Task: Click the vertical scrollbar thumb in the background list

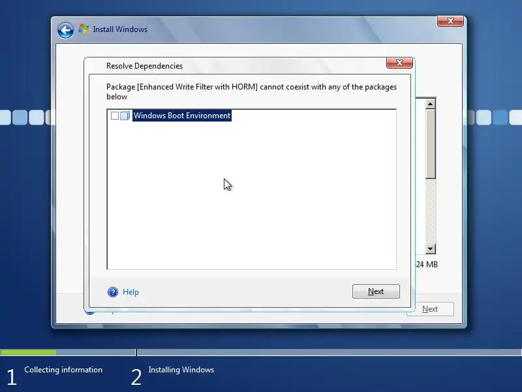Action: (430, 144)
